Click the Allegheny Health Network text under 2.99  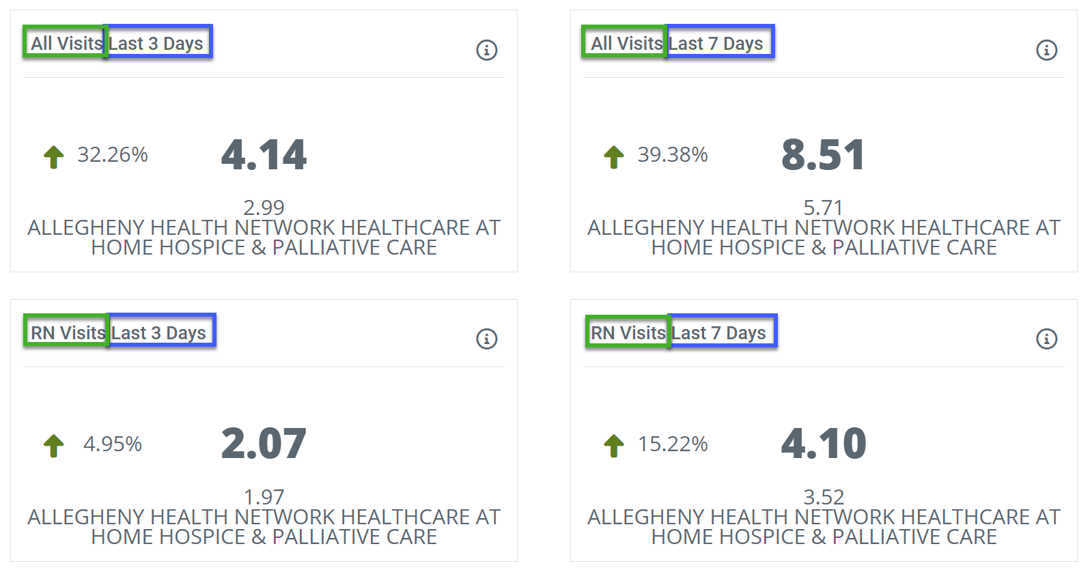pyautogui.click(x=264, y=238)
